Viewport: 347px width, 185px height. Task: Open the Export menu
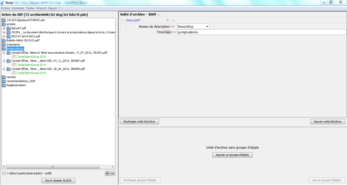pyautogui.click(x=52, y=8)
